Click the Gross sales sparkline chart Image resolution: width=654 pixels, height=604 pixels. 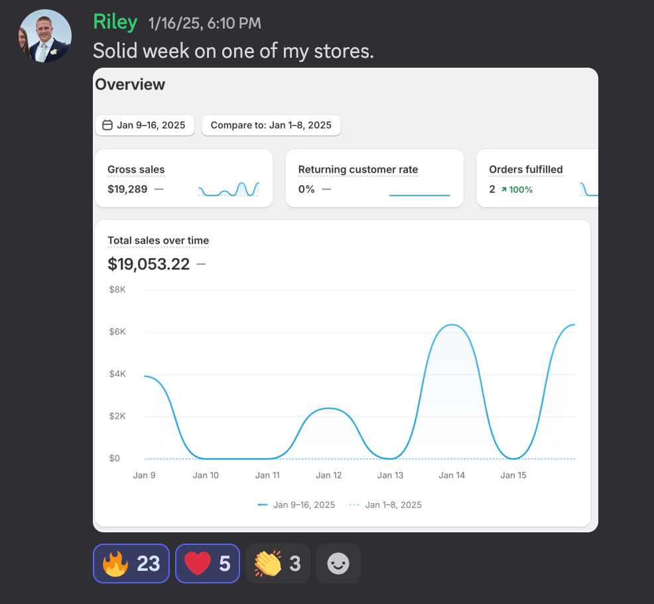(x=229, y=190)
